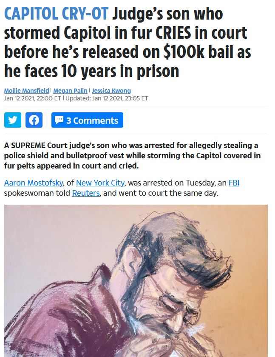The image size is (275, 357).
Task: Open the New York City topic link
Action: tap(100, 183)
